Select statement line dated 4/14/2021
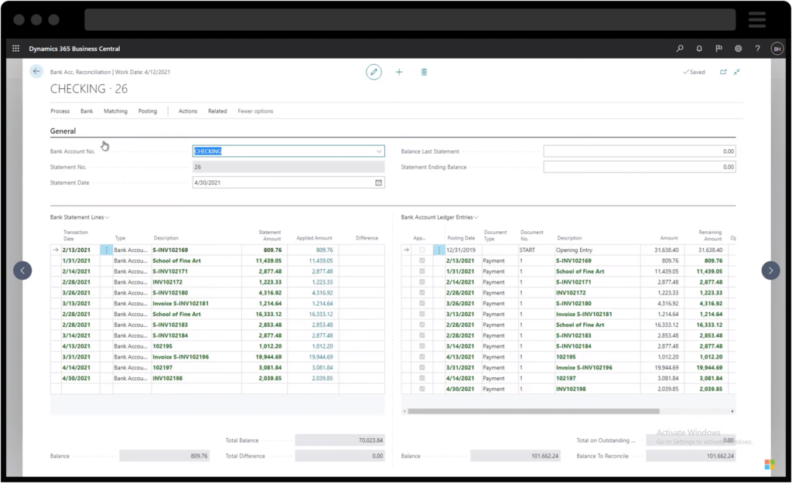 pyautogui.click(x=217, y=367)
